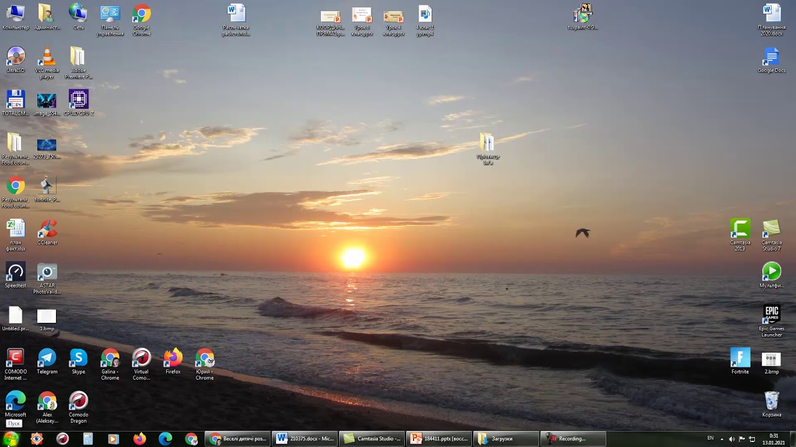Open the Windows Start menu
796x447 pixels.
(11, 439)
